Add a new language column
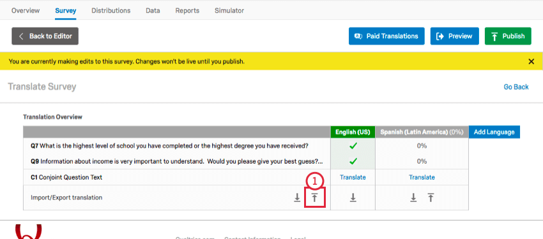Image resolution: width=543 pixels, height=239 pixels. [494, 132]
